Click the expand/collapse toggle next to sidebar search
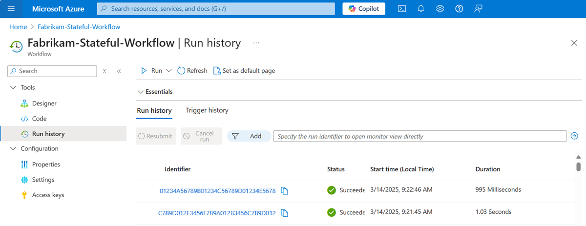Viewport: 586px width, 226px height. coord(105,71)
